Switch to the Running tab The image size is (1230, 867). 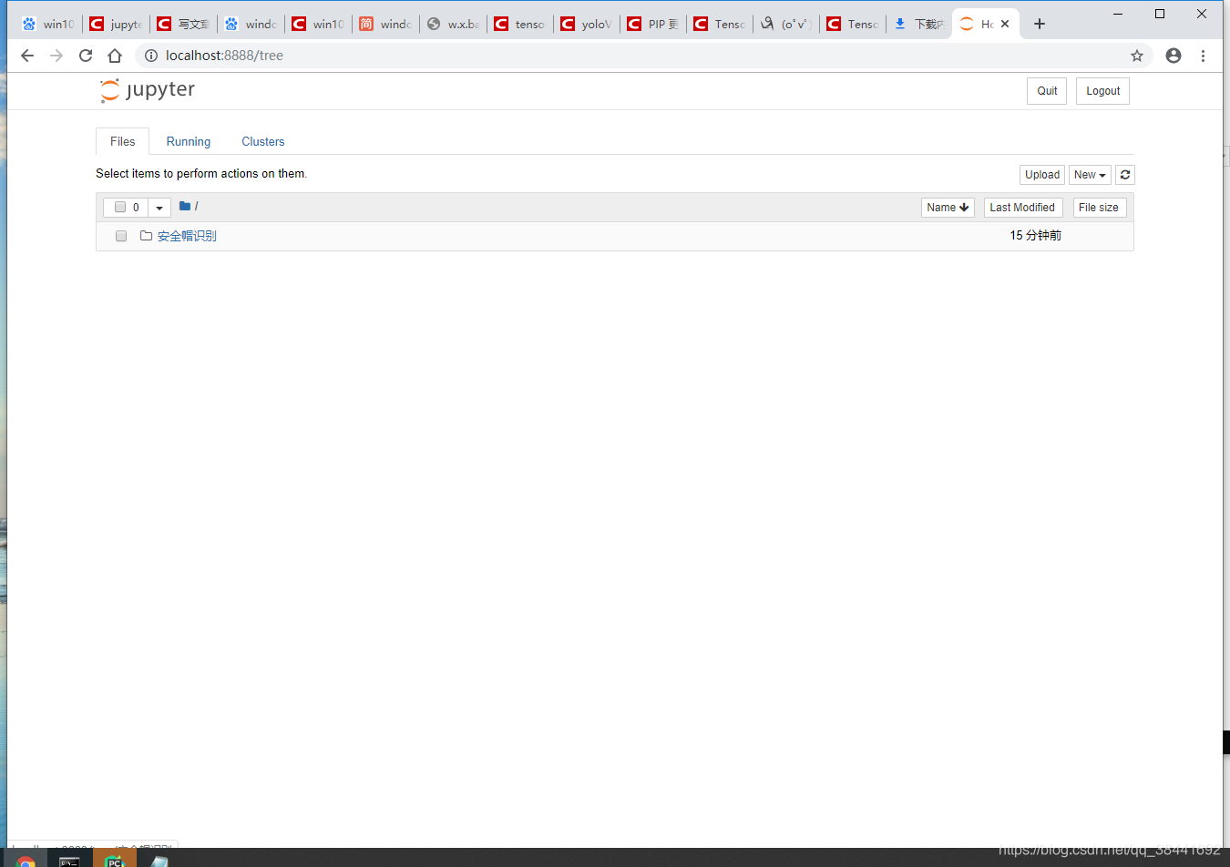tap(189, 141)
